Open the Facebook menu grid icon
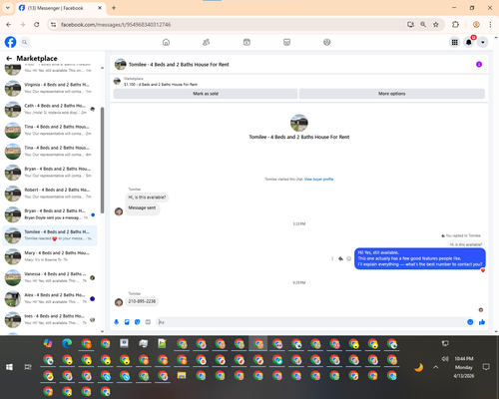 454,42
